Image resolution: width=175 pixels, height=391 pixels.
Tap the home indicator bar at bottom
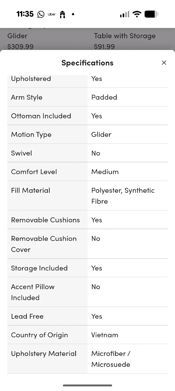click(x=87, y=385)
